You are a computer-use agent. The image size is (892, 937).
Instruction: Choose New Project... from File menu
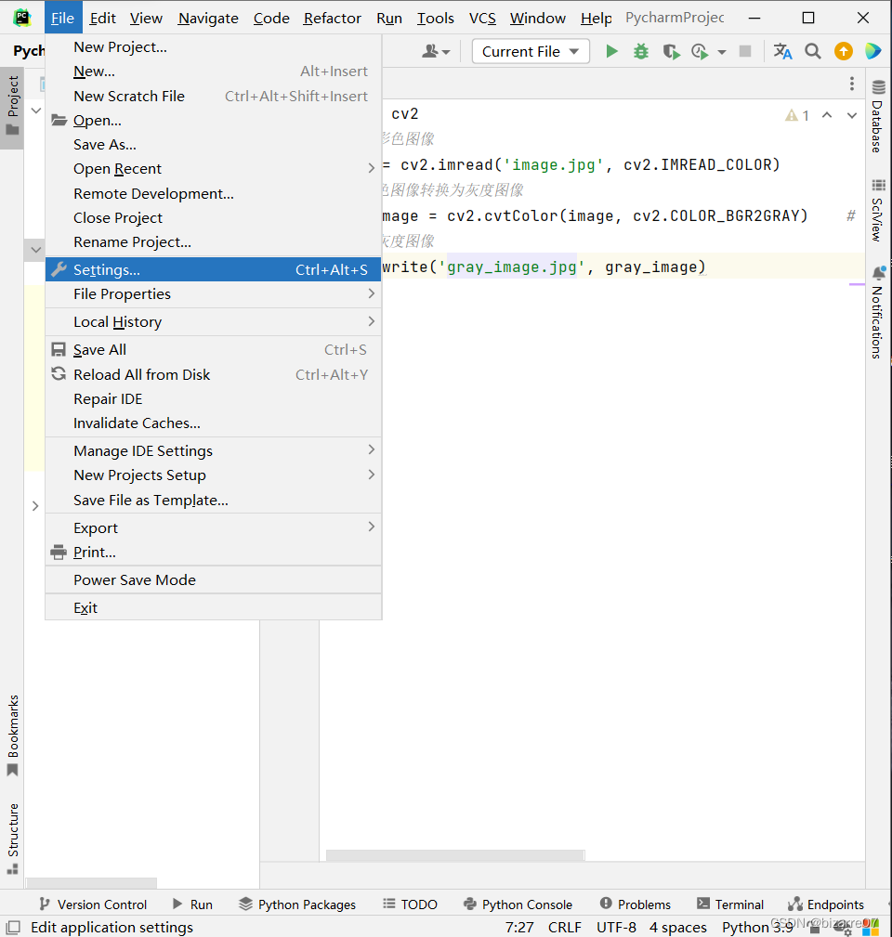coord(214,47)
